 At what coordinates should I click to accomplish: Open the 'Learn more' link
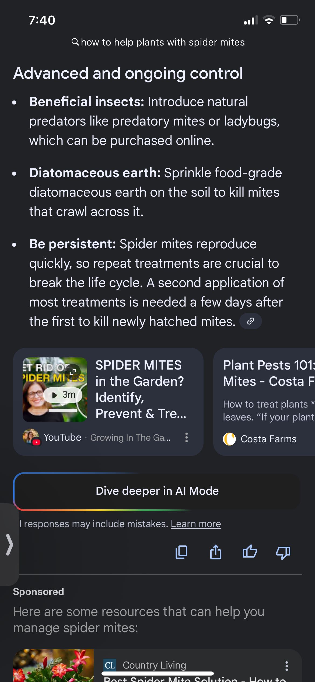pos(196,524)
